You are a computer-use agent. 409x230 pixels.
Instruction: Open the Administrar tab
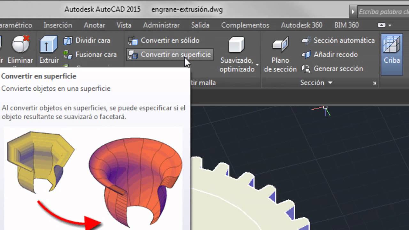(x=161, y=25)
